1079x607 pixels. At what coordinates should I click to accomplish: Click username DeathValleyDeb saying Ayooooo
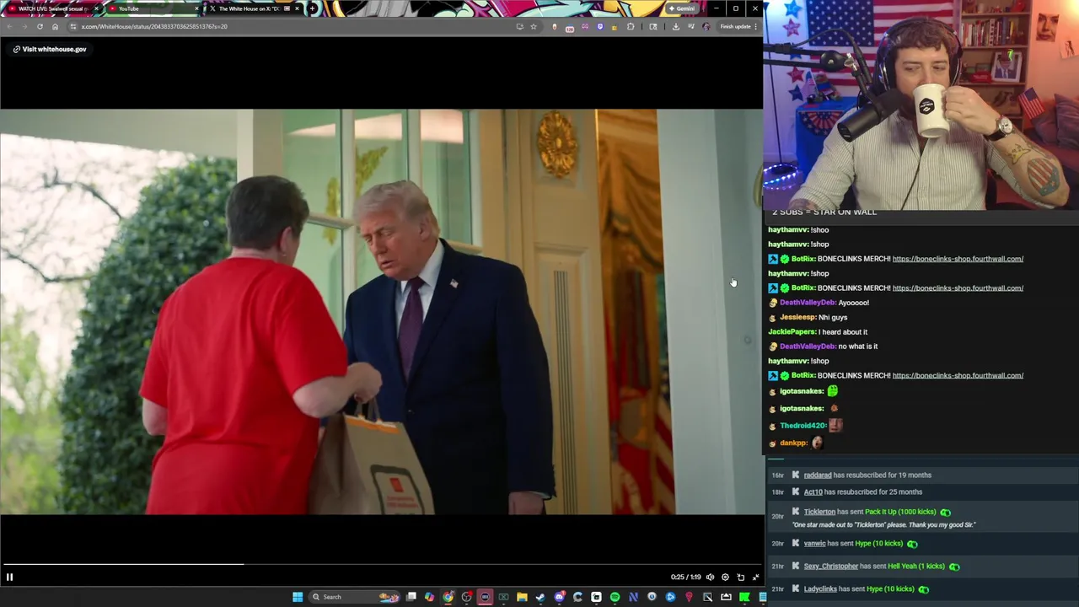808,303
